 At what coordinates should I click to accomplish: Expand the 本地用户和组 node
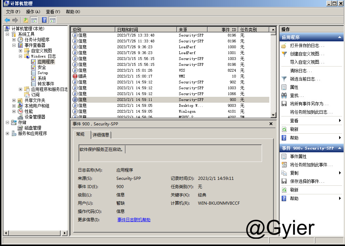(14, 106)
